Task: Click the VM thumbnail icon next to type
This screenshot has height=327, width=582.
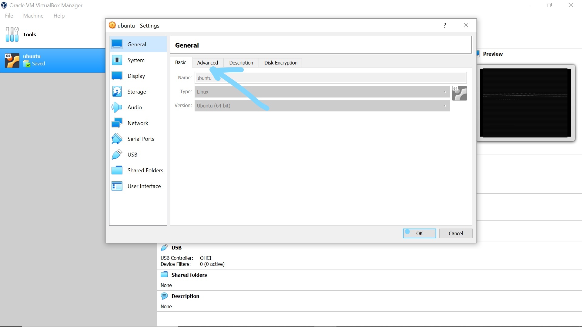Action: (459, 93)
